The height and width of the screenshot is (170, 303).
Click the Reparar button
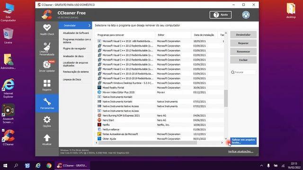(x=243, y=43)
